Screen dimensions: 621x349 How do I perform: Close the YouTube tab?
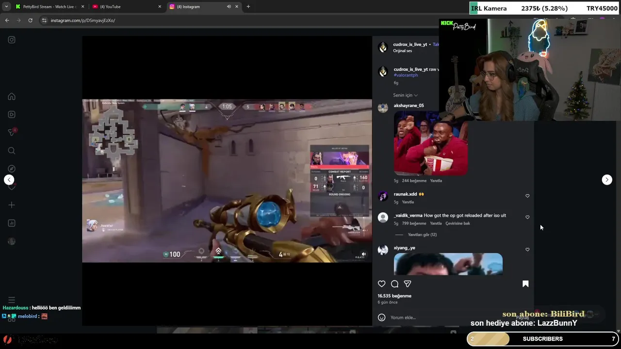point(160,7)
